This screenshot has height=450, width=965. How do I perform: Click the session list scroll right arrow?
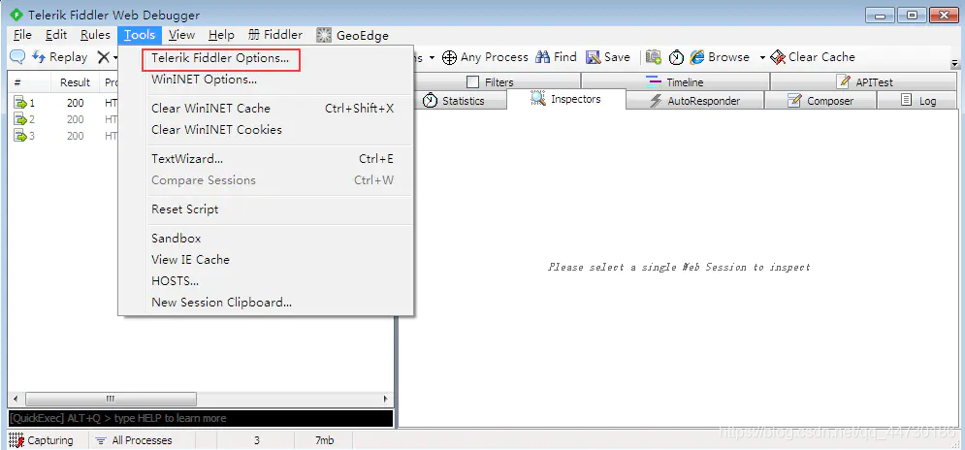pyautogui.click(x=386, y=399)
